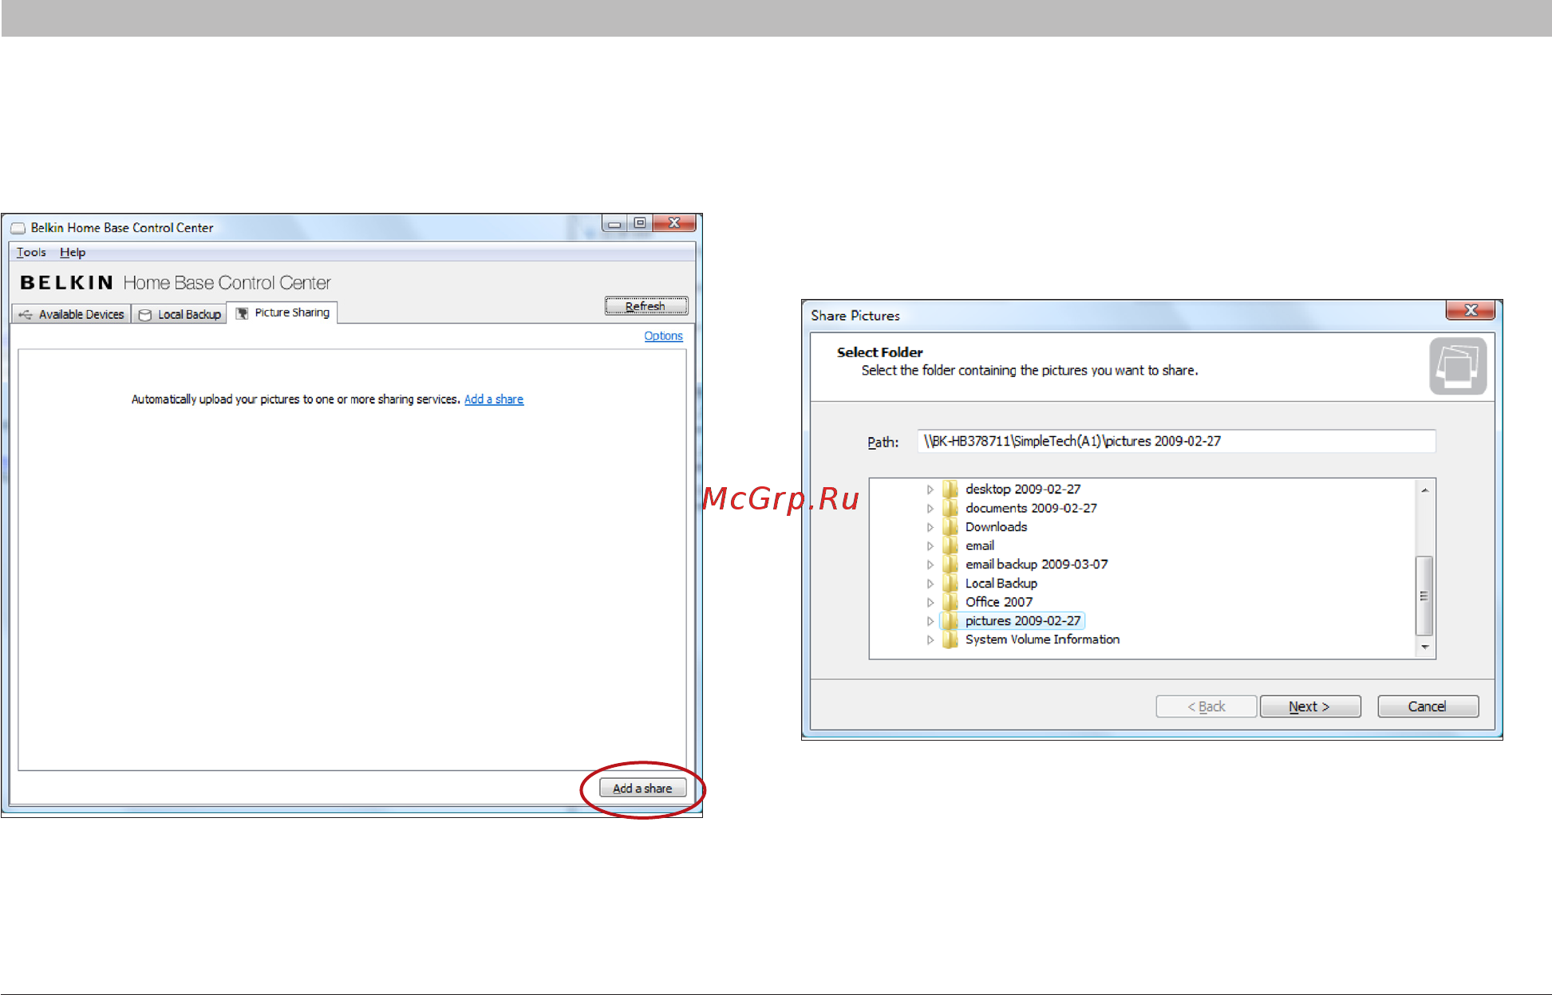This screenshot has width=1552, height=995.
Task: Click the Available Devices USB icon
Action: (x=26, y=315)
